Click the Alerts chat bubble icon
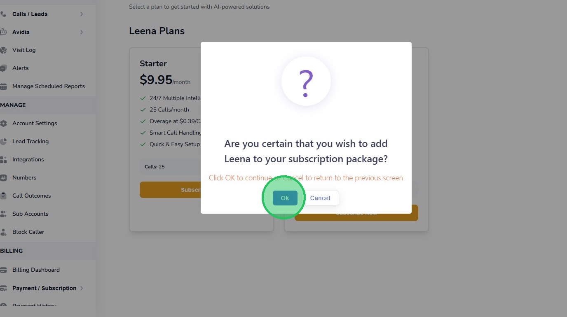Image resolution: width=567 pixels, height=317 pixels. point(3,68)
